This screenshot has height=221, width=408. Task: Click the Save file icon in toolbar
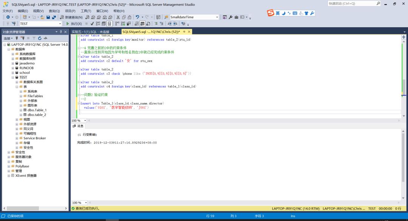[x=48, y=17]
